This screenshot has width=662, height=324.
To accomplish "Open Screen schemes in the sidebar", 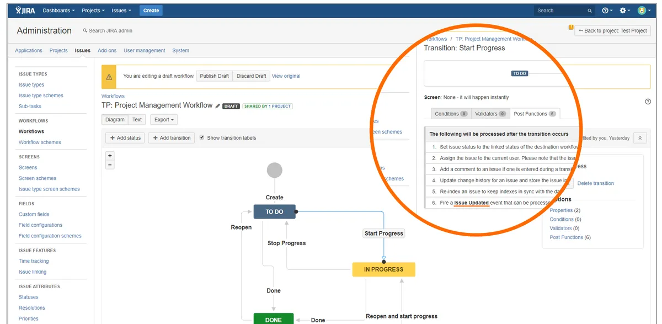I will pyautogui.click(x=38, y=178).
